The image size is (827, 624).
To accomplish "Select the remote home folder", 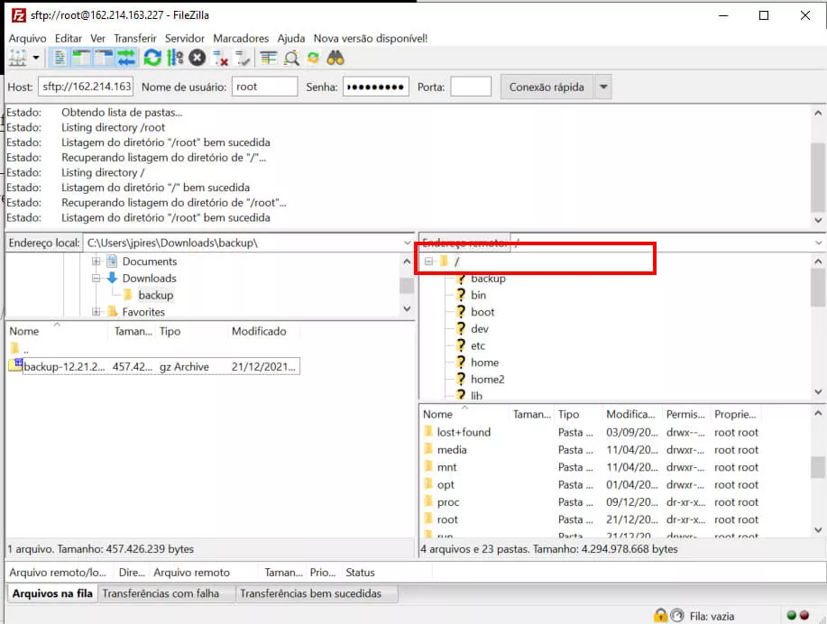I will point(484,362).
